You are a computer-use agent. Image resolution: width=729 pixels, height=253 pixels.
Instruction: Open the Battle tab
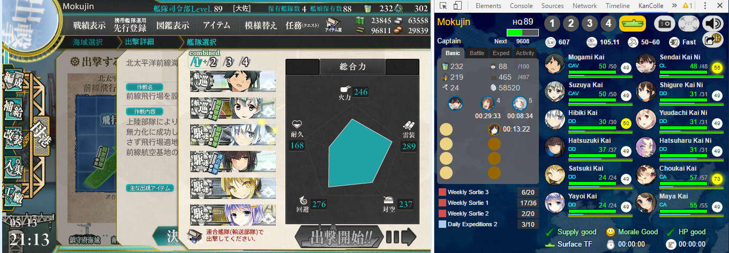coord(477,53)
